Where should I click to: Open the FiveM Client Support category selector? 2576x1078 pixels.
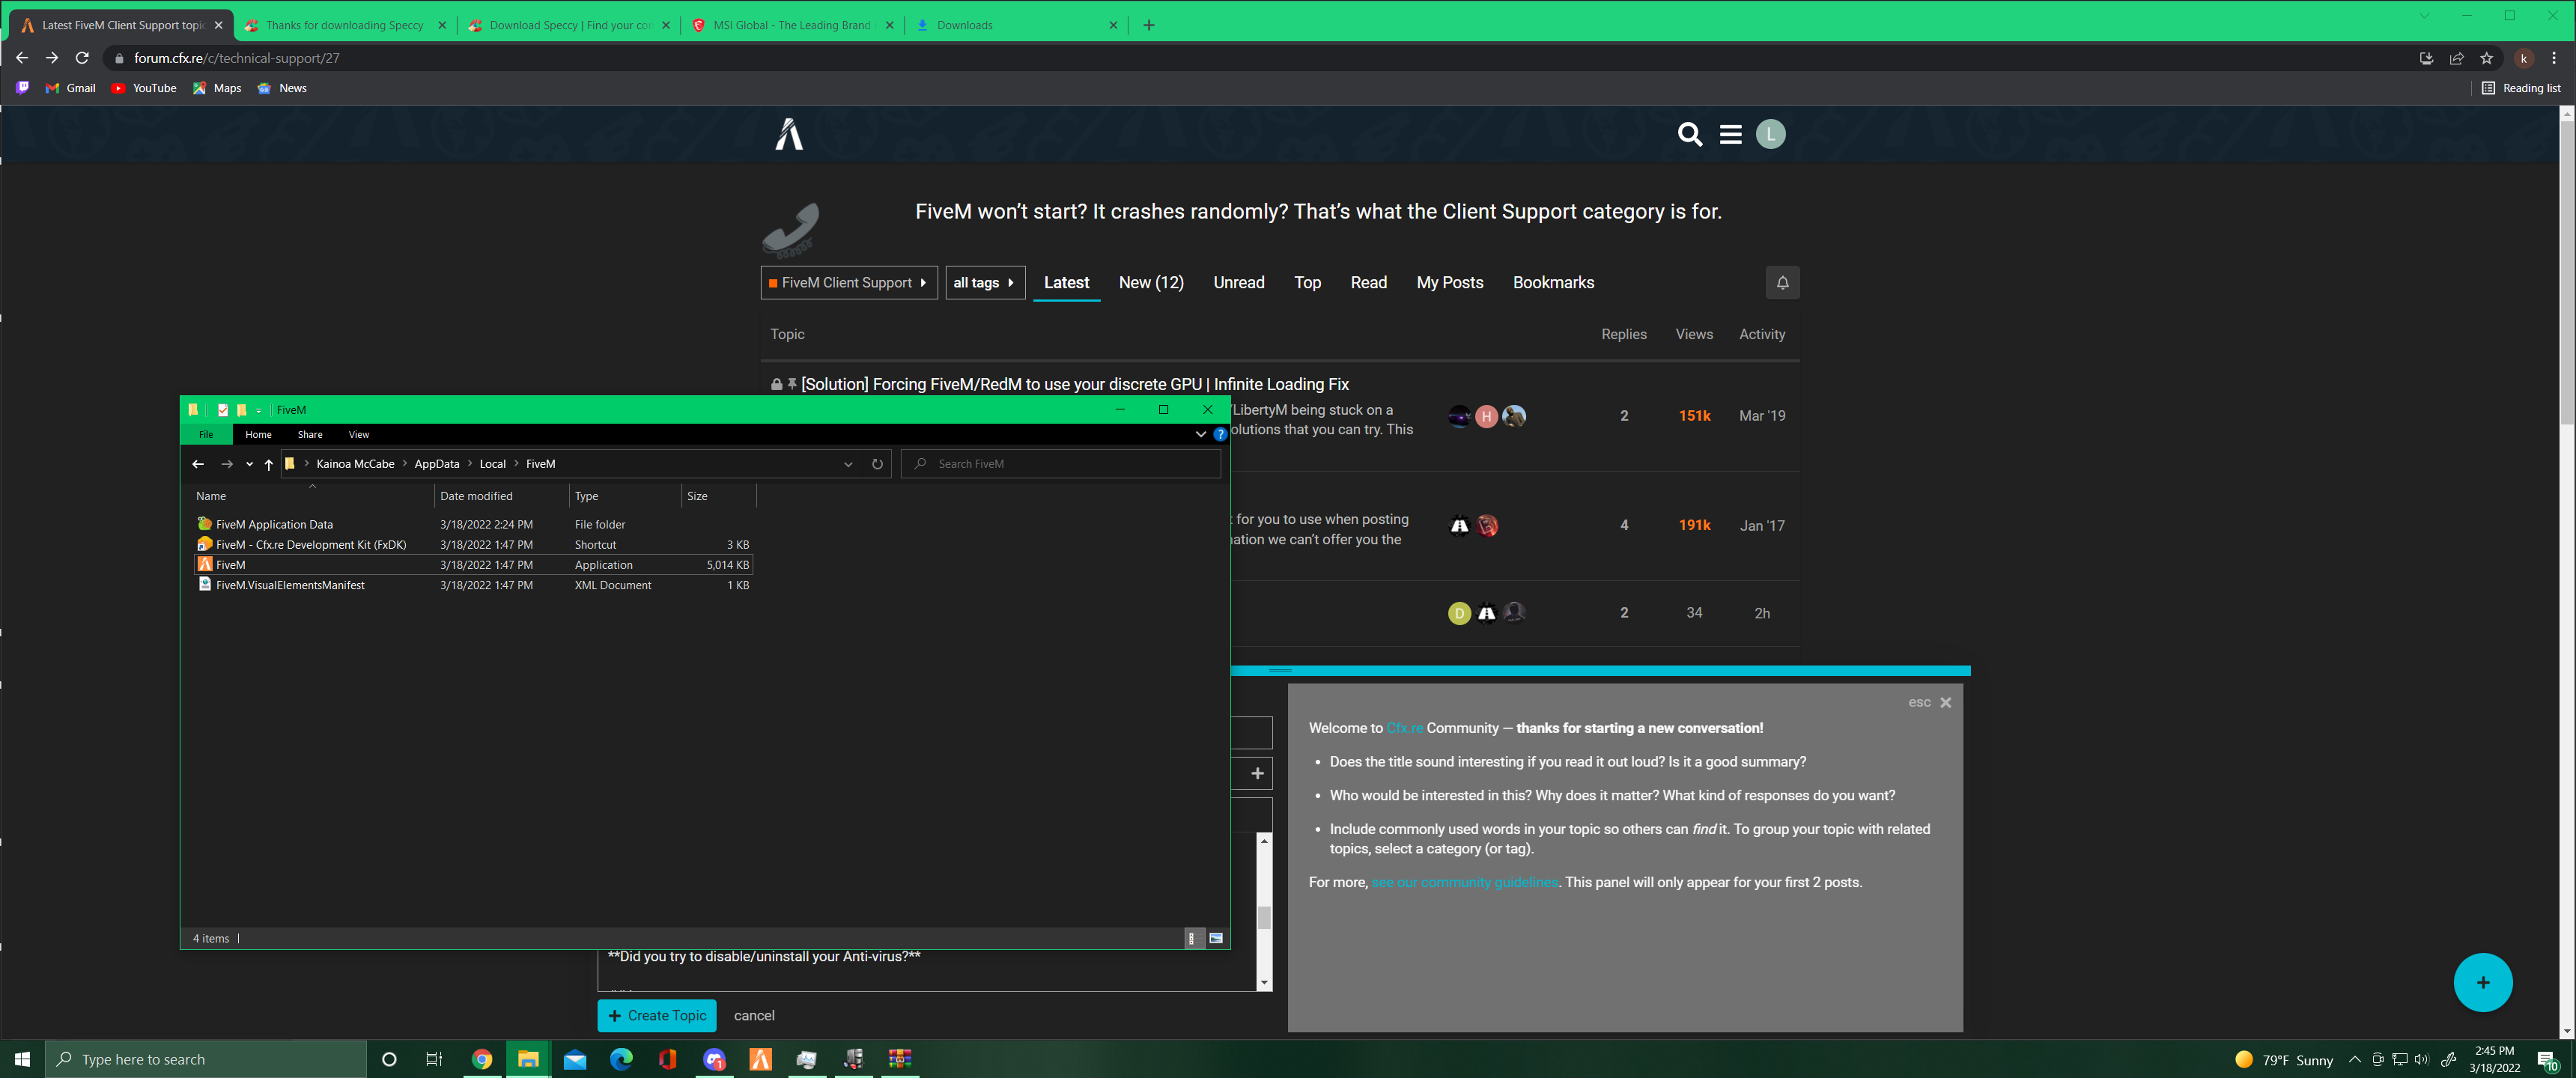coord(848,282)
